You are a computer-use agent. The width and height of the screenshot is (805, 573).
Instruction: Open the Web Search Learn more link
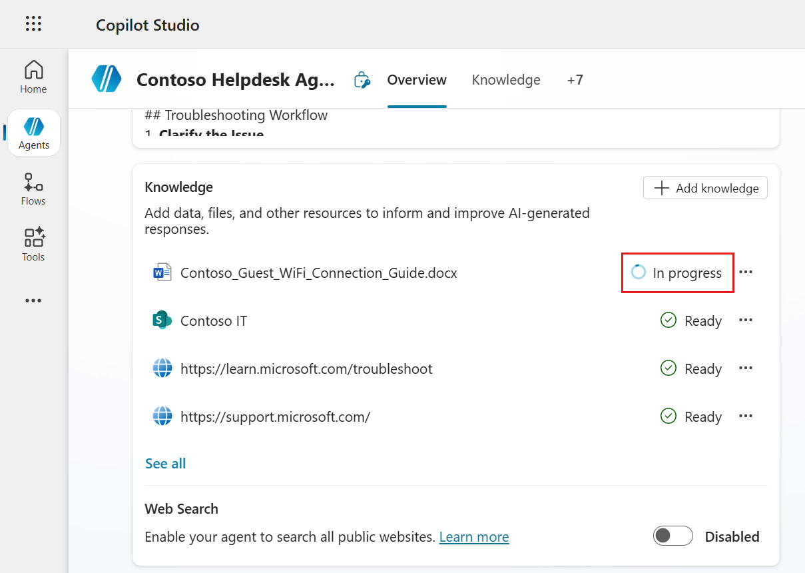pos(474,537)
